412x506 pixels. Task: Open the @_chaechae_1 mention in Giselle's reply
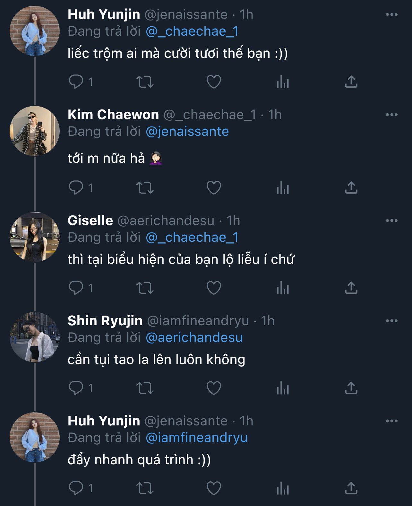(192, 237)
